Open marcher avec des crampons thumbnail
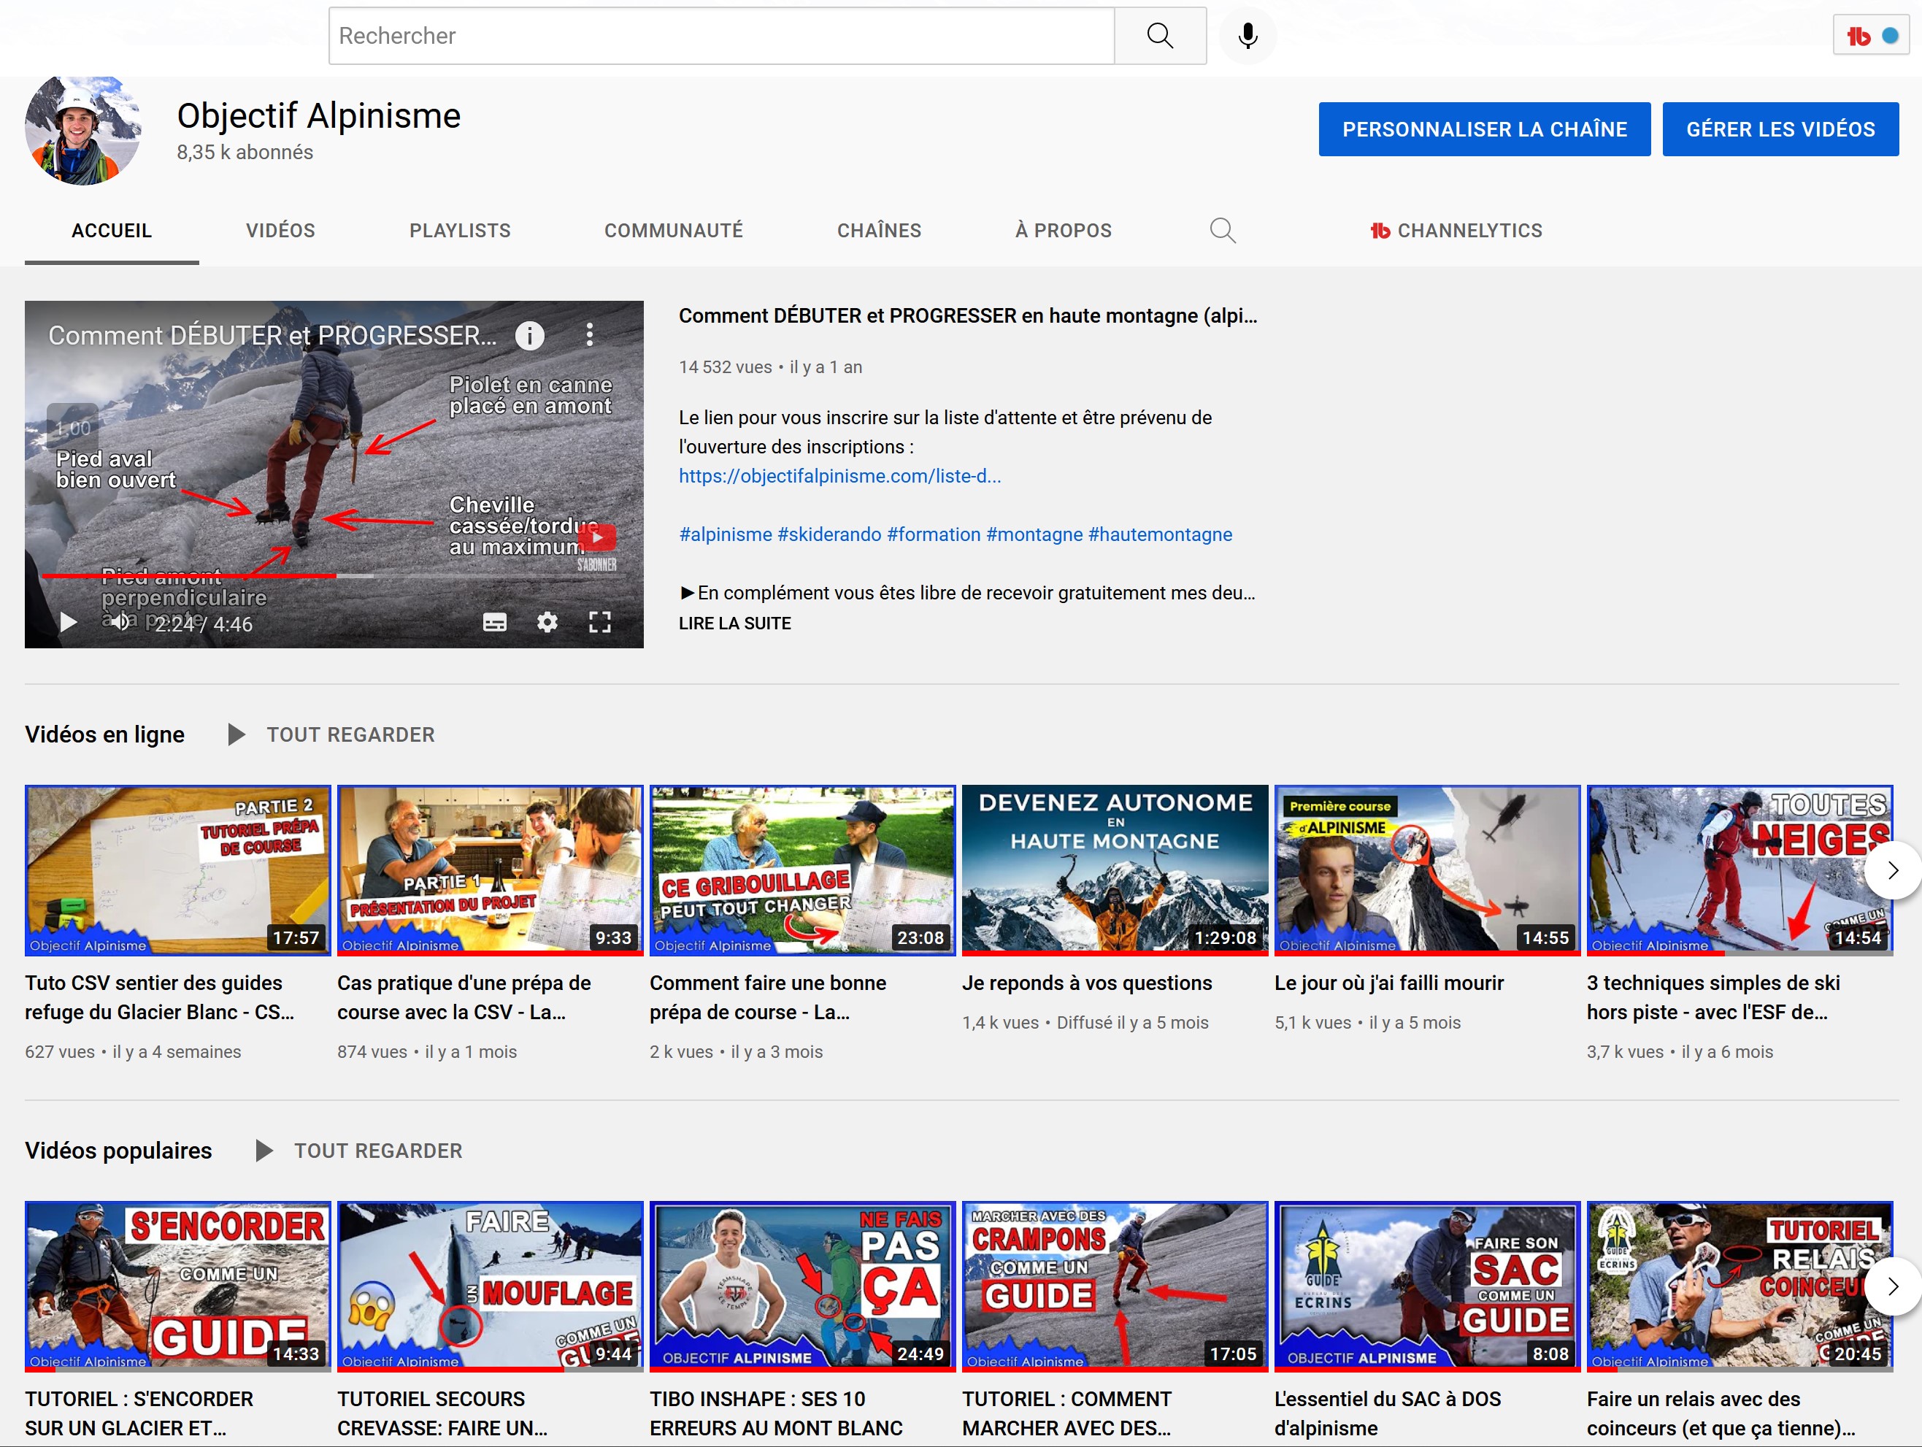This screenshot has width=1922, height=1447. 1115,1286
